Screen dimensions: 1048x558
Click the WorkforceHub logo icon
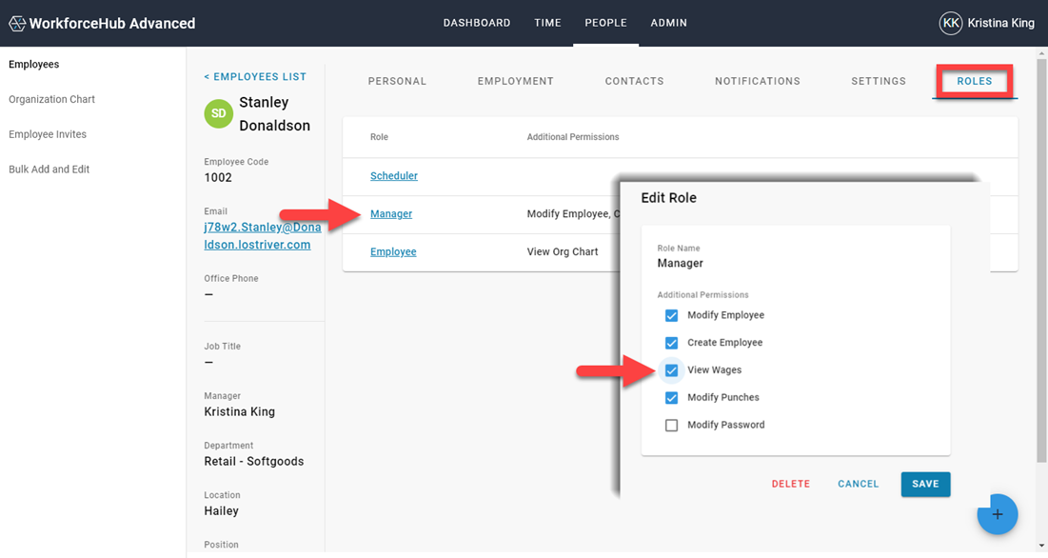16,24
